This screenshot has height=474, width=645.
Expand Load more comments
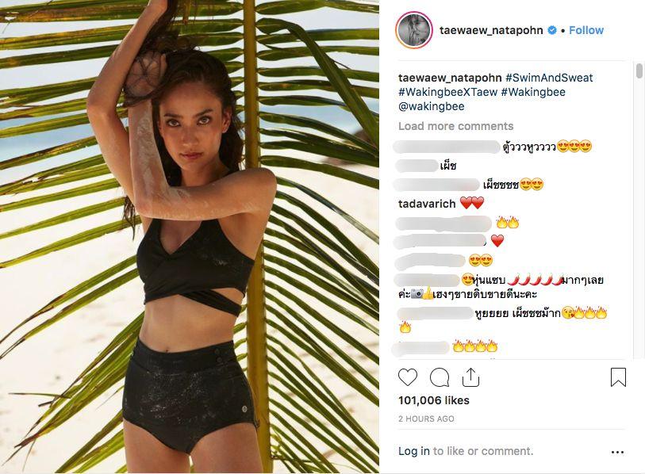455,126
